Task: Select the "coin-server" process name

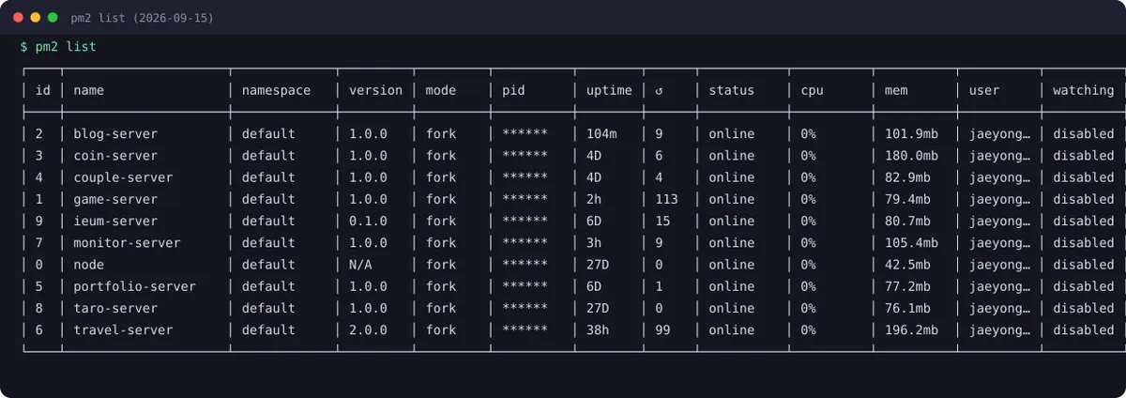Action: pyautogui.click(x=115, y=156)
